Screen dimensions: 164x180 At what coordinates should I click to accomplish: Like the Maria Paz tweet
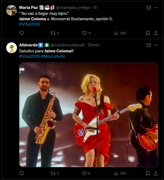[84, 33]
